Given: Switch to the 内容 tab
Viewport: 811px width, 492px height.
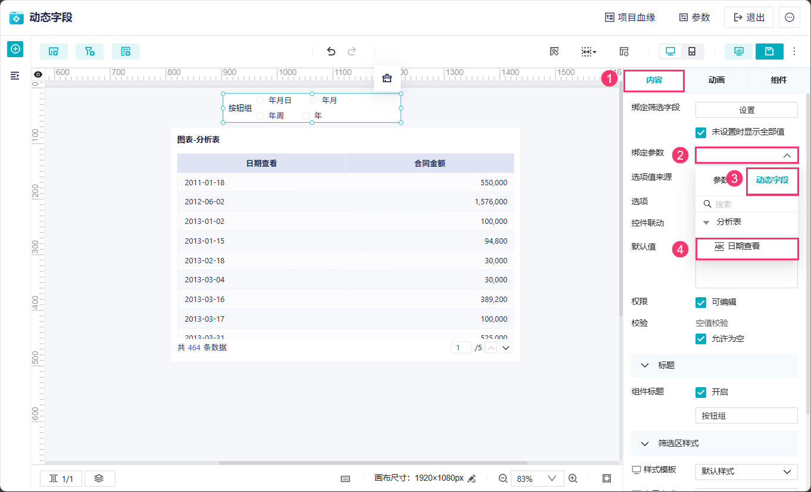Looking at the screenshot, I should pos(654,80).
